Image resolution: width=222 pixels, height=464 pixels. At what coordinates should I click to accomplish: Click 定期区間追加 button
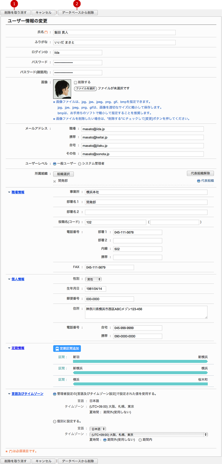pyautogui.click(x=67, y=349)
